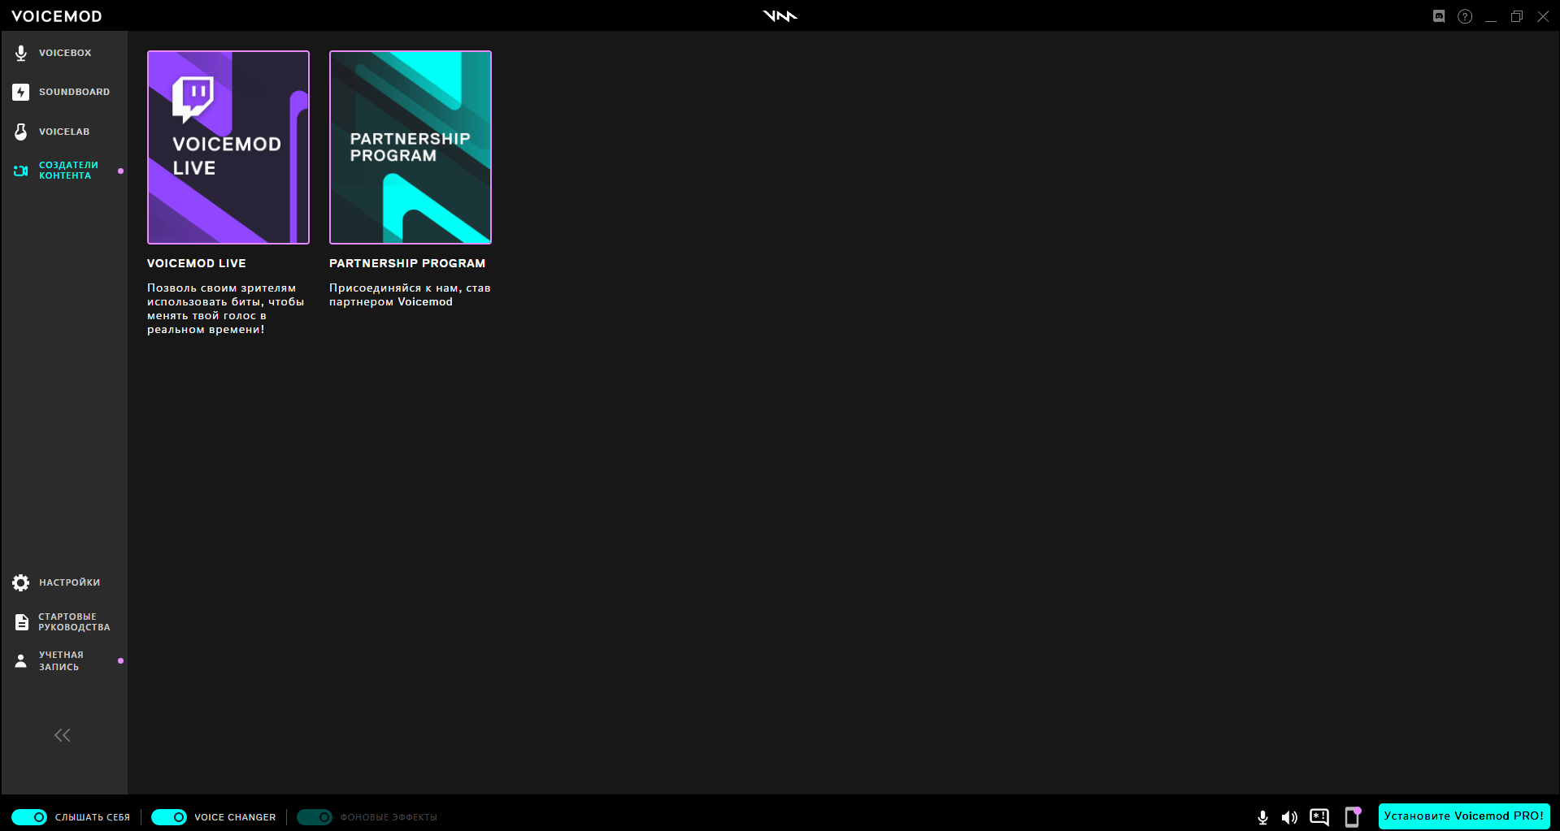This screenshot has width=1560, height=831.
Task: Open the Soundboard lightning icon
Action: [x=21, y=92]
